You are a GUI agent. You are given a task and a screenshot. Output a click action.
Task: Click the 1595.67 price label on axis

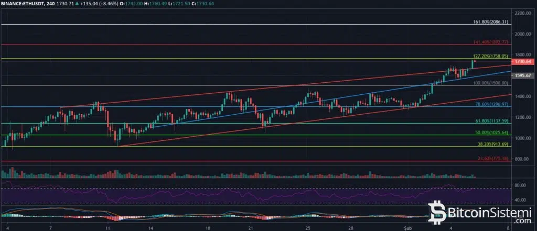pyautogui.click(x=524, y=75)
